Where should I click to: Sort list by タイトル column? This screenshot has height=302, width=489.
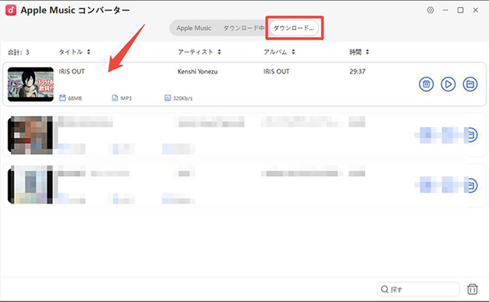pos(75,52)
